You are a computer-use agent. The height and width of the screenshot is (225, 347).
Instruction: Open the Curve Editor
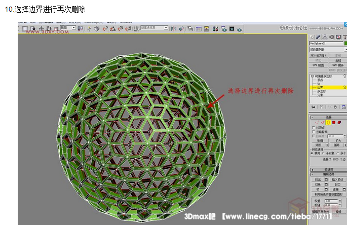click(x=199, y=29)
